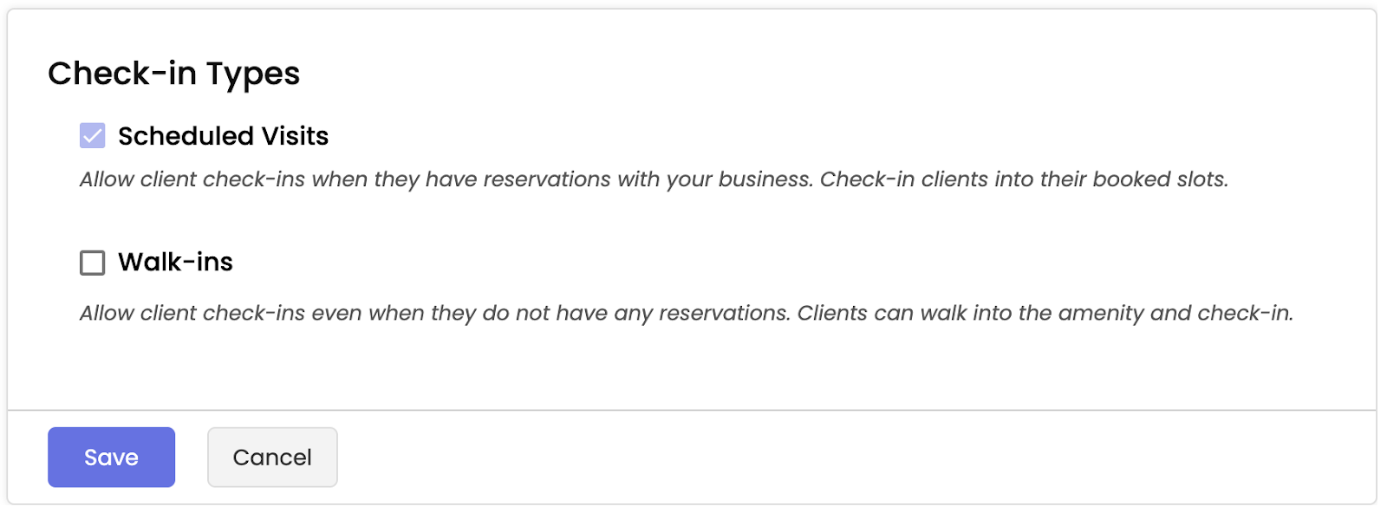
Task: Click the sentence about reservations with your business
Action: pos(446,179)
